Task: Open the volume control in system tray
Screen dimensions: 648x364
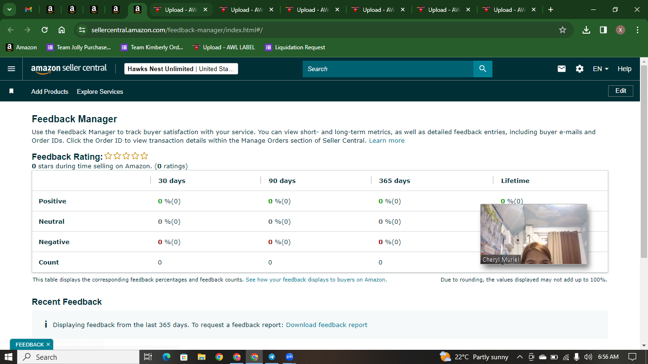Action: pos(588,357)
